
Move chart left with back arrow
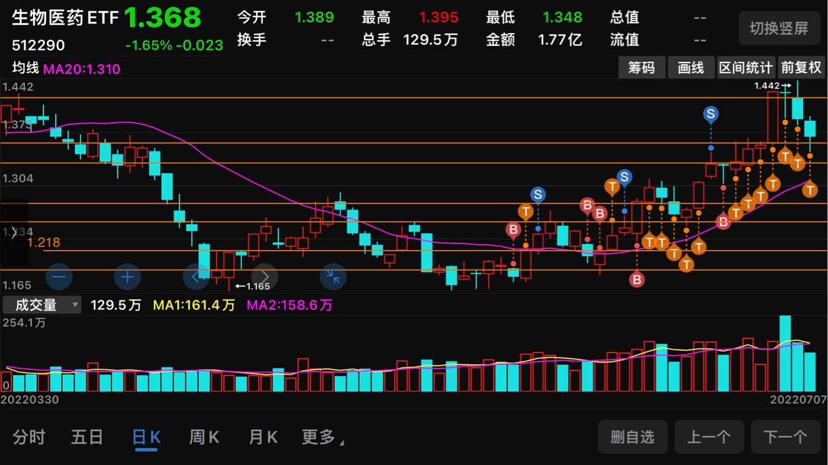(196, 277)
